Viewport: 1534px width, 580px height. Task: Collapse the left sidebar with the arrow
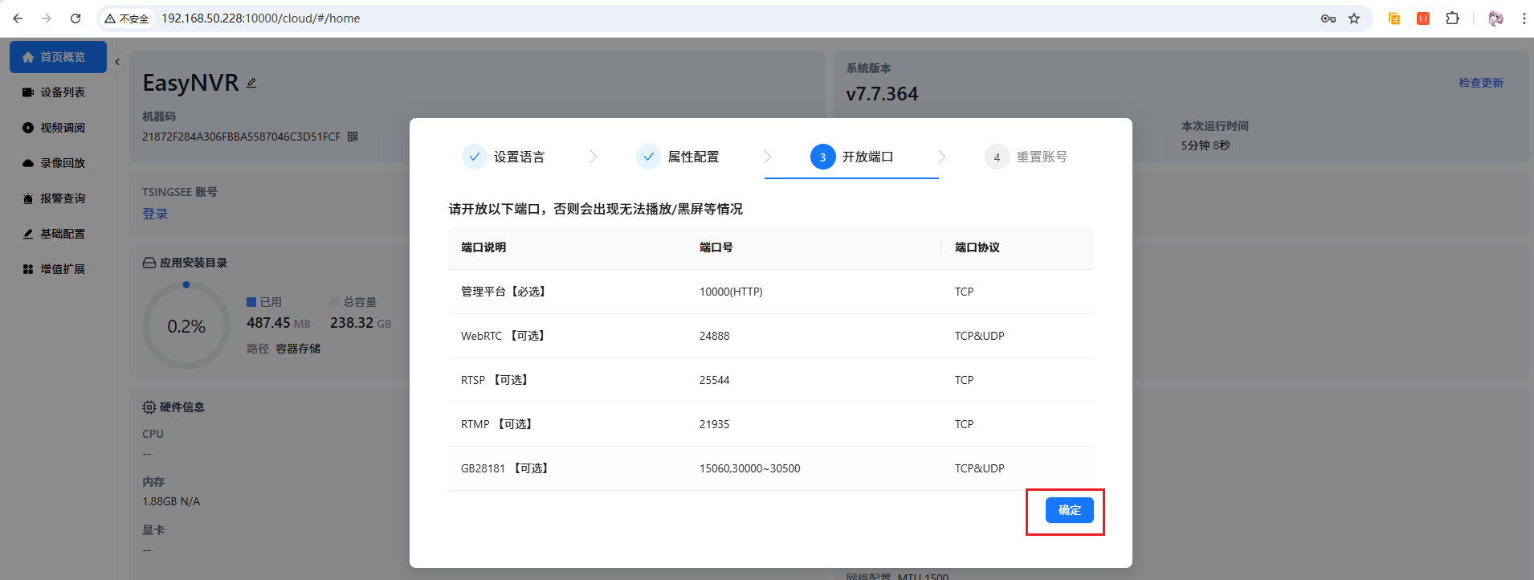pos(117,62)
